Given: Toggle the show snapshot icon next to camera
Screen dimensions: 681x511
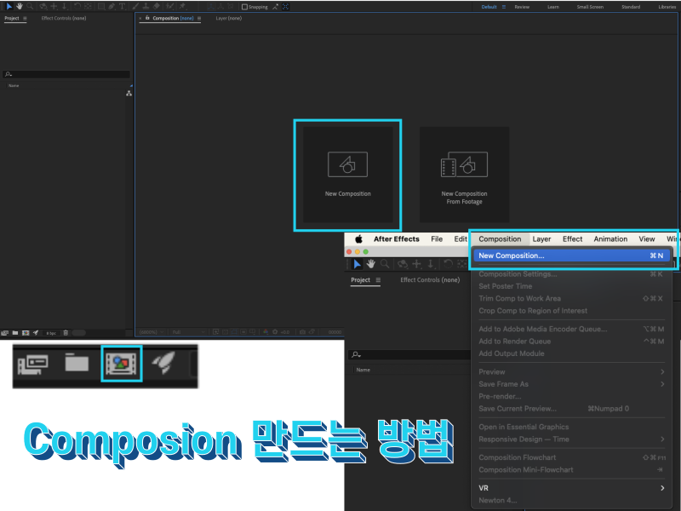Looking at the screenshot, I should tap(312, 332).
